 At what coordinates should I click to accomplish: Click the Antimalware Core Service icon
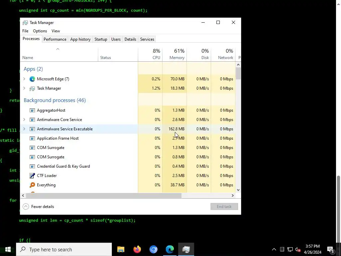coord(32,120)
